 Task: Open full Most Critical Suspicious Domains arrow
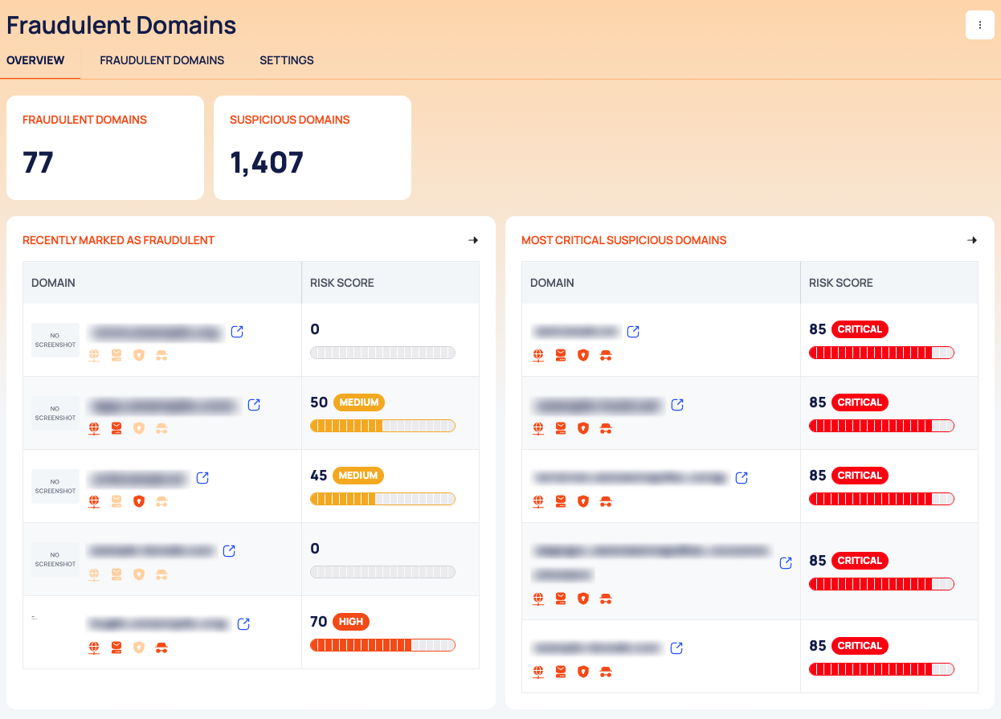972,240
